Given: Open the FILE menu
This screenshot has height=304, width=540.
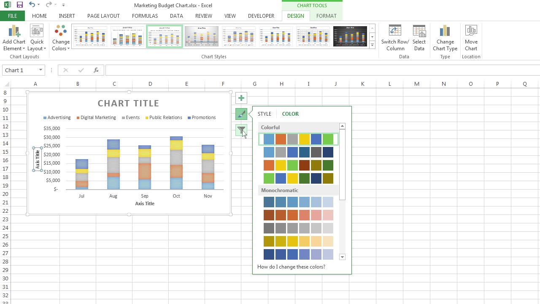Looking at the screenshot, I should [x=12, y=16].
